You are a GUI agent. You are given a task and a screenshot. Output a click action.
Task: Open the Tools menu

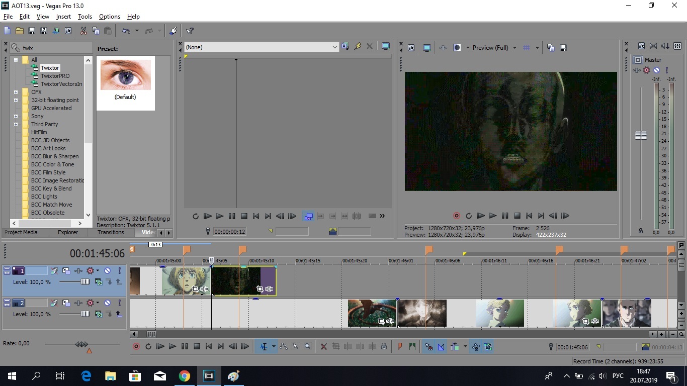click(84, 17)
